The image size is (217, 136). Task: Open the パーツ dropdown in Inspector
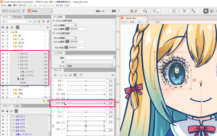coord(89,66)
